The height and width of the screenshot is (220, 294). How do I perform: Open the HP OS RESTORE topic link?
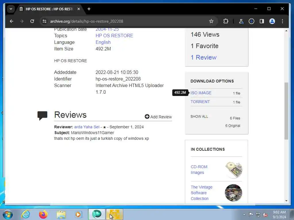[x=114, y=36]
